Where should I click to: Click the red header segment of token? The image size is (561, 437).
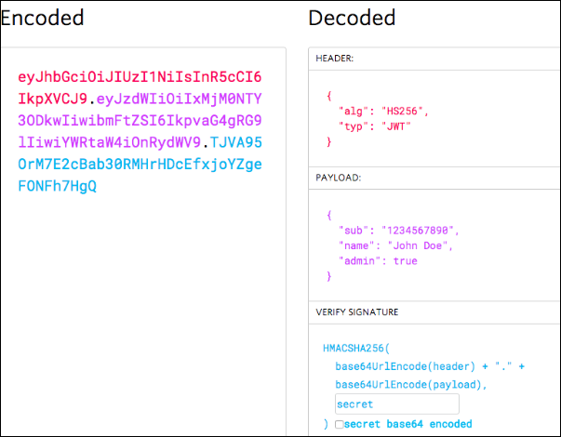(140, 87)
